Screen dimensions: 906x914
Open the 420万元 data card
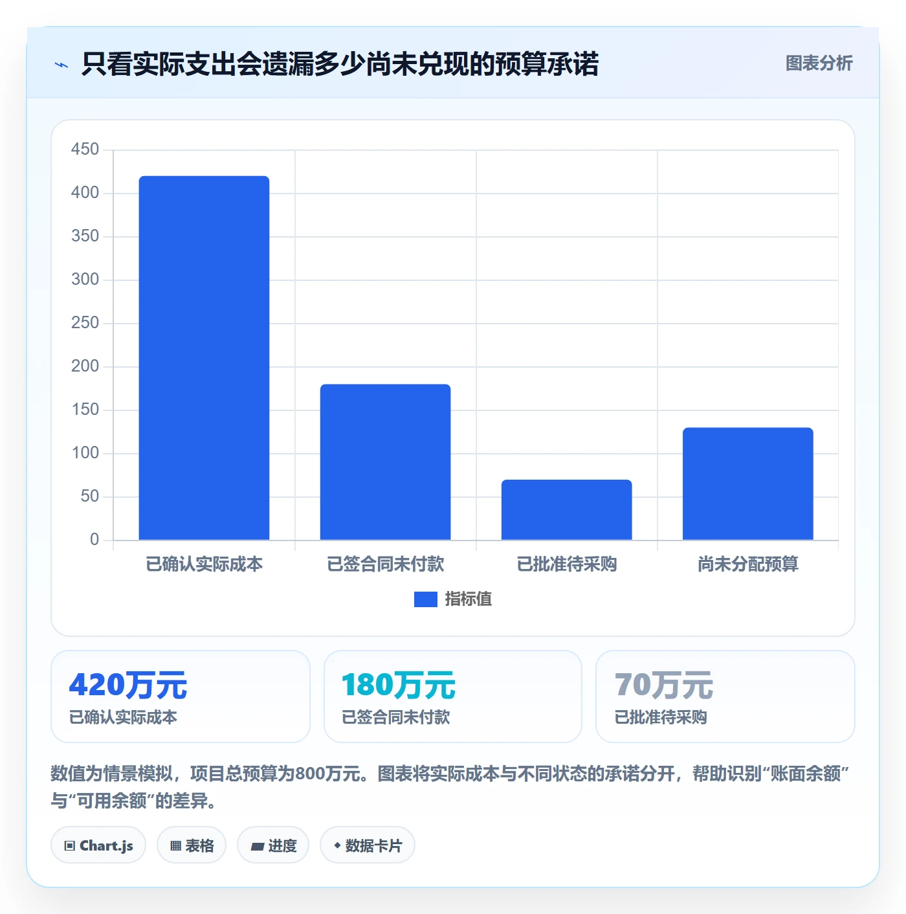click(181, 697)
